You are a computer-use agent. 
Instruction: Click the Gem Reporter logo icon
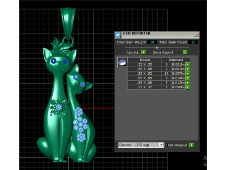coord(118,35)
